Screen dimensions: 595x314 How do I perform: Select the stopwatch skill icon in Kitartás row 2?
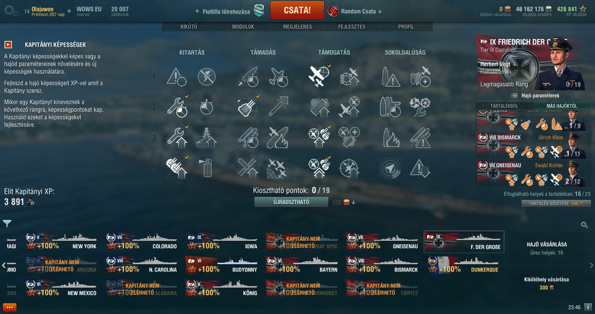(207, 107)
